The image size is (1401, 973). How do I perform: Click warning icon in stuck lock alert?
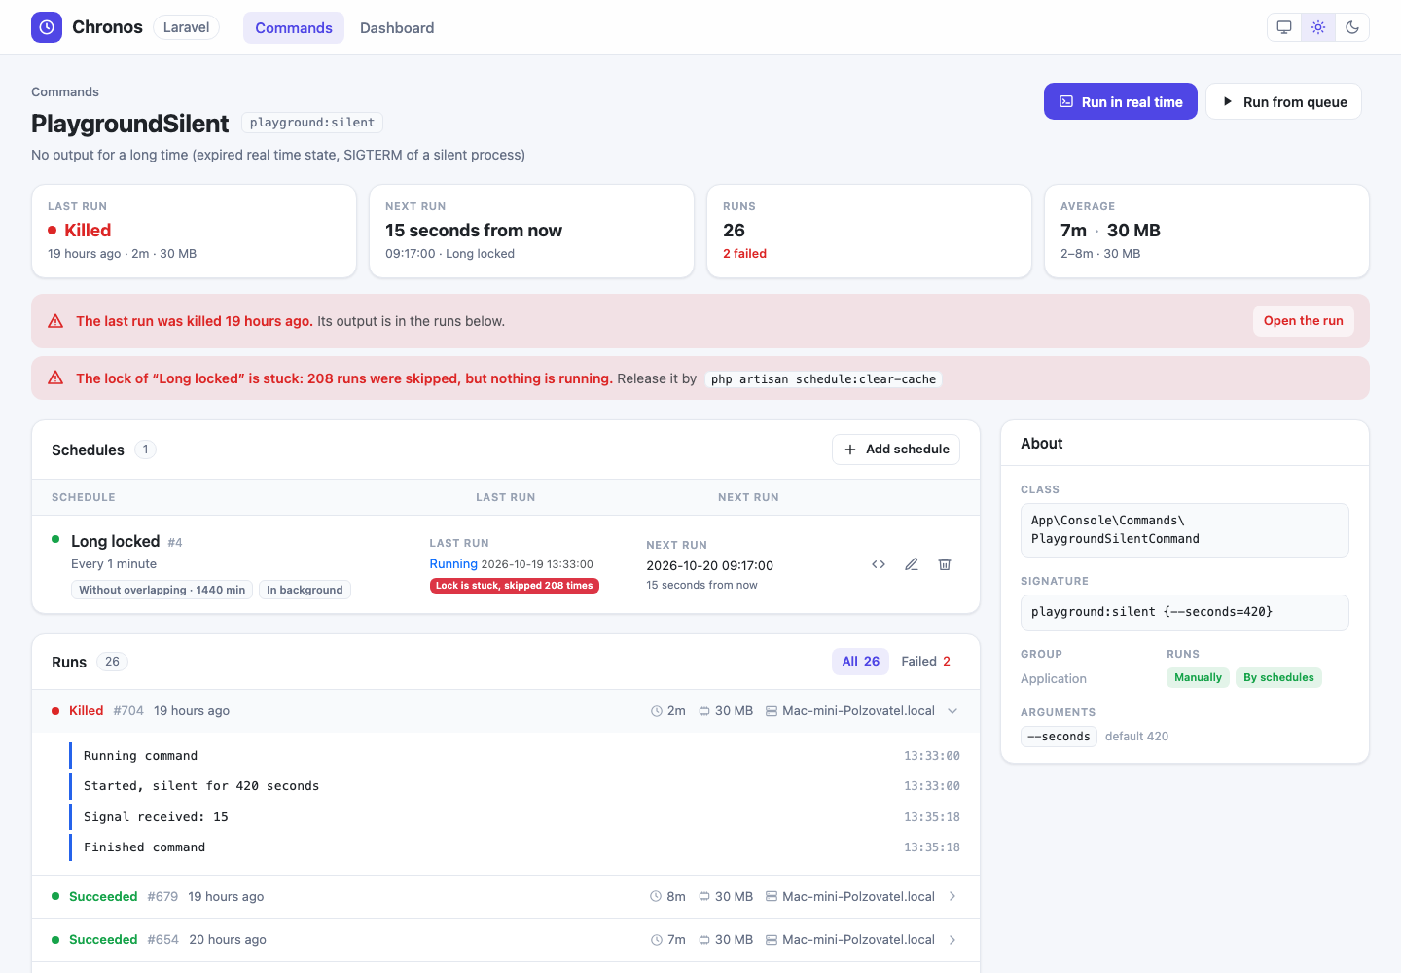55,378
